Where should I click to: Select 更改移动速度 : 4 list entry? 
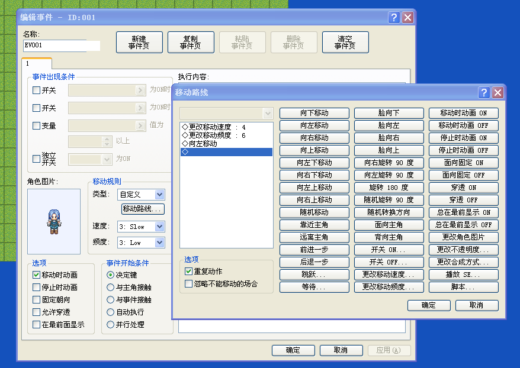[x=226, y=127]
